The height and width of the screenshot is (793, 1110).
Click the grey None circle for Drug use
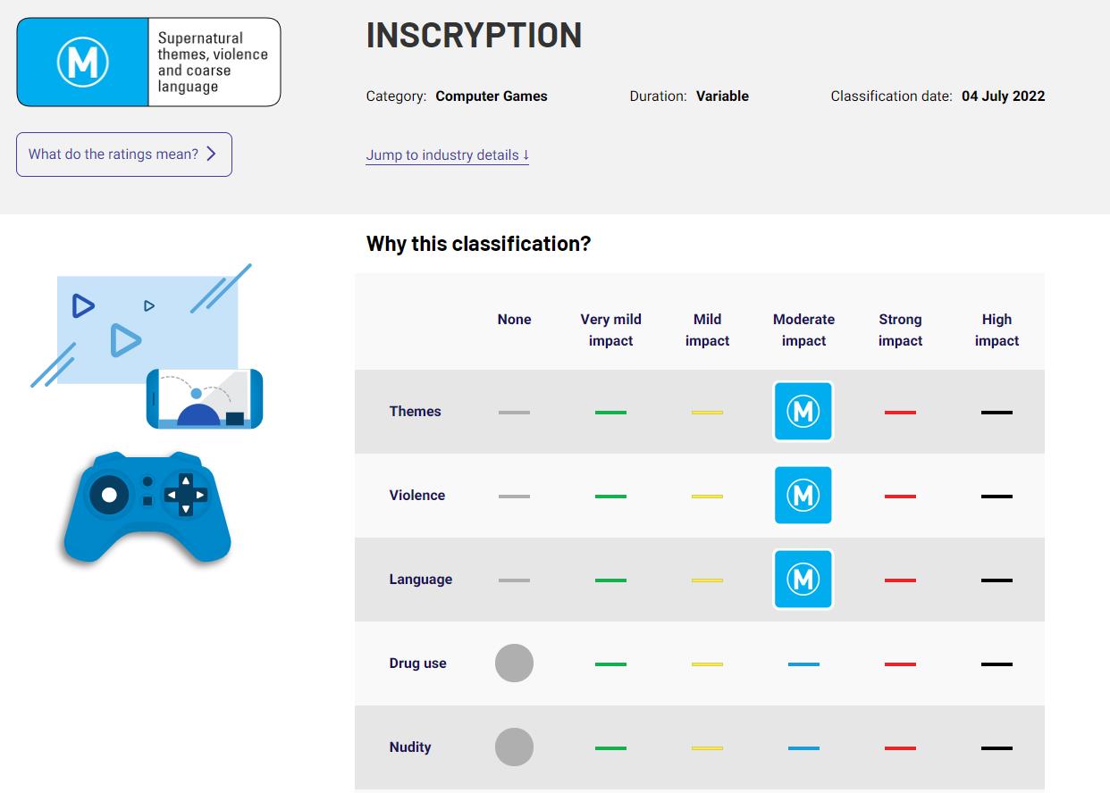[x=514, y=664]
